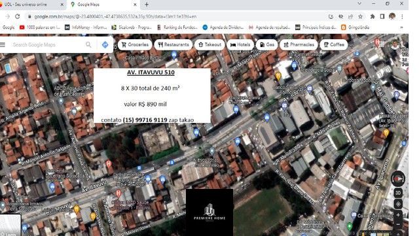Open the Sicalcweb bookmark
The image size is (419, 236).
(x=132, y=27)
